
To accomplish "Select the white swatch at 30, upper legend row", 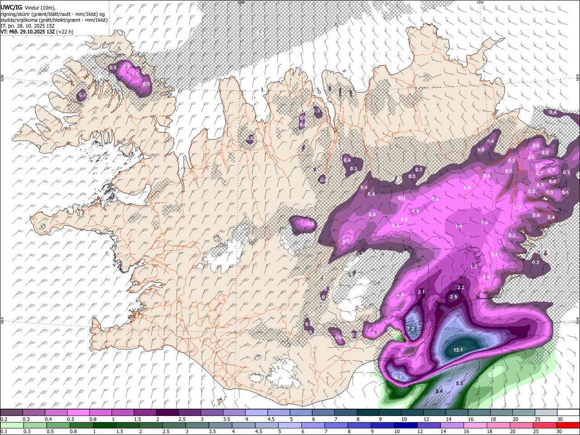I will 568,413.
